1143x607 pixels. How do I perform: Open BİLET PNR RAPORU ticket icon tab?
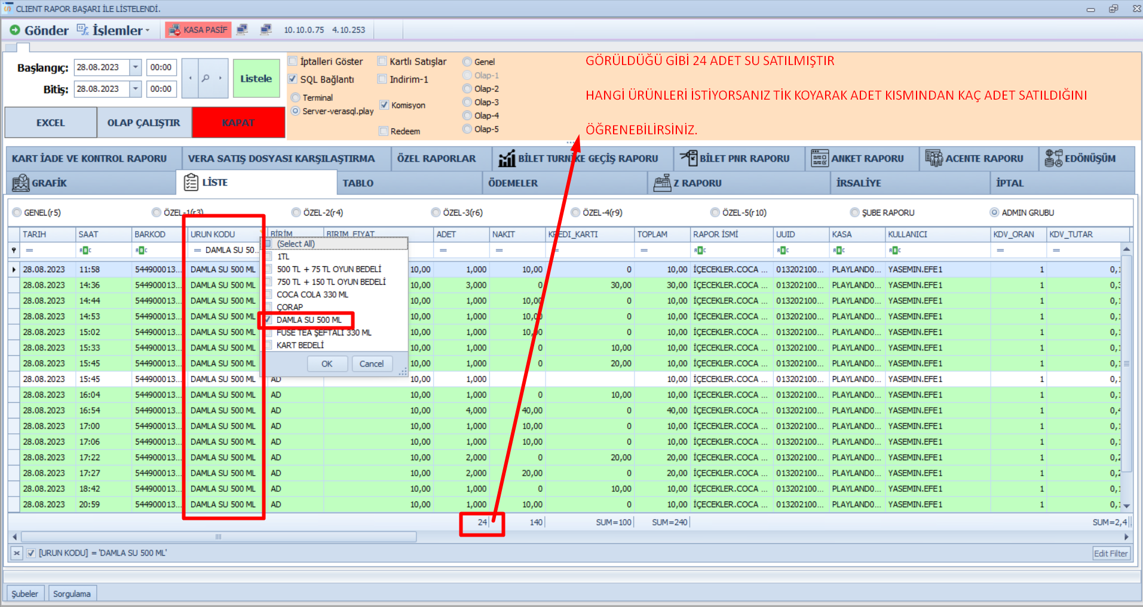[688, 158]
